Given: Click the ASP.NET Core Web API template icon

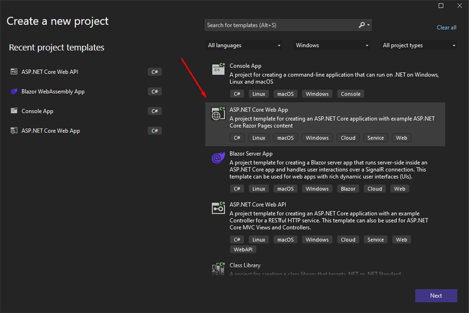Looking at the screenshot, I should pyautogui.click(x=218, y=208).
